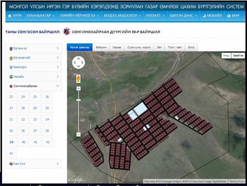Select location number 40
This screenshot has width=247, height=186.
(24, 142)
